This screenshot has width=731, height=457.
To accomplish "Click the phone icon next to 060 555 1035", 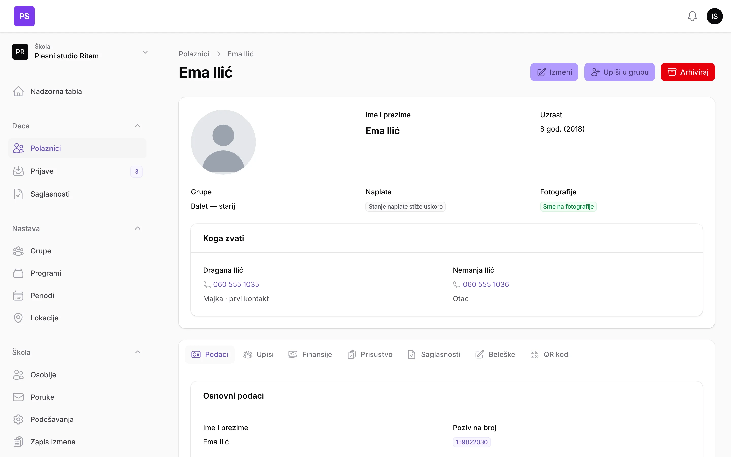I will 207,285.
